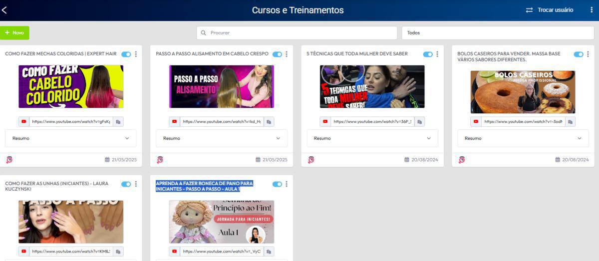This screenshot has width=599, height=261.
Task: Click URL field in Mechas Coloridas card
Action: point(71,121)
